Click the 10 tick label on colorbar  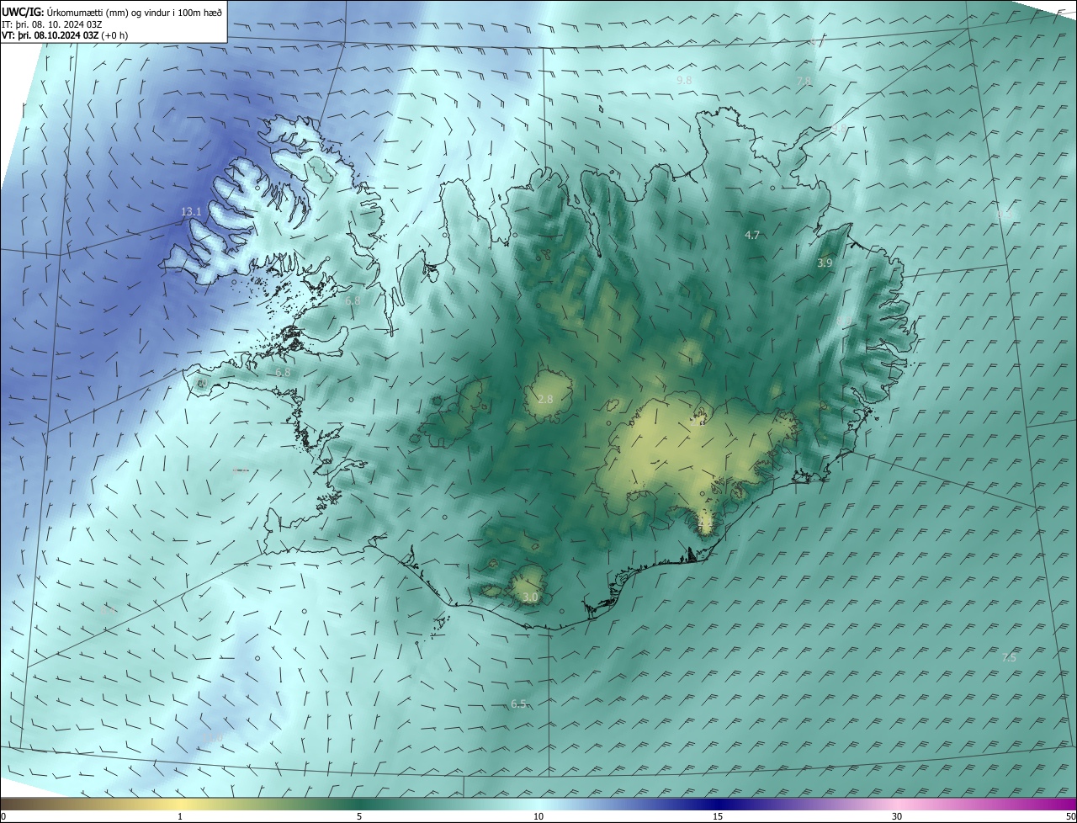538,816
